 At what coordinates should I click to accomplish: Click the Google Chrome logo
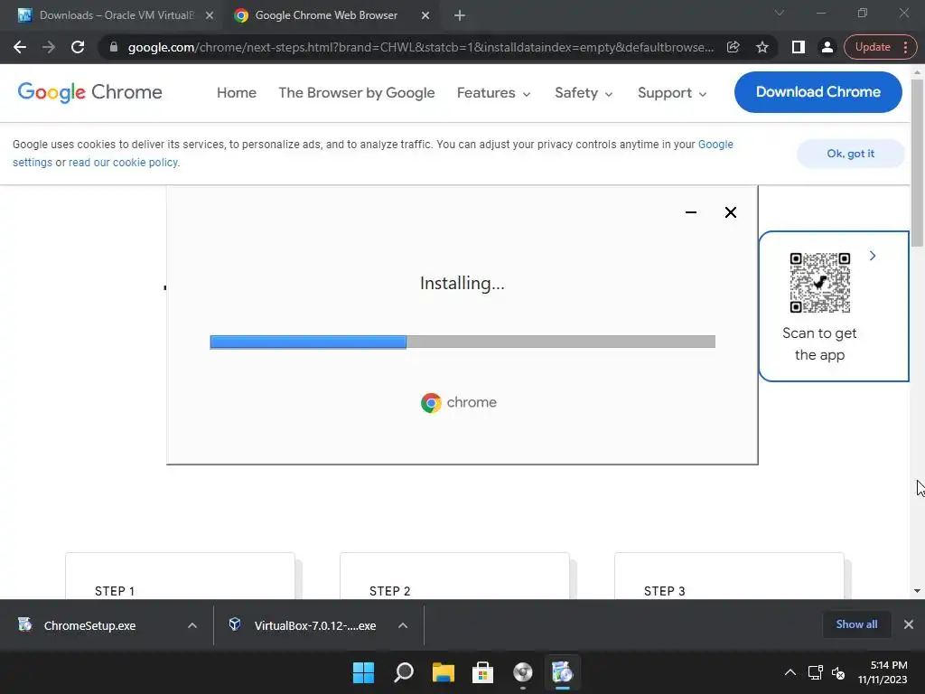pos(89,92)
